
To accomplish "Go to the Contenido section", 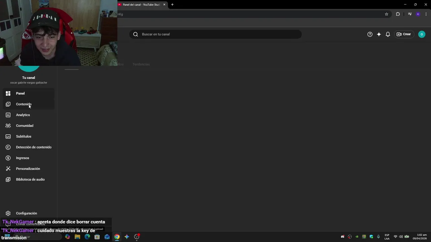I will click(x=29, y=104).
